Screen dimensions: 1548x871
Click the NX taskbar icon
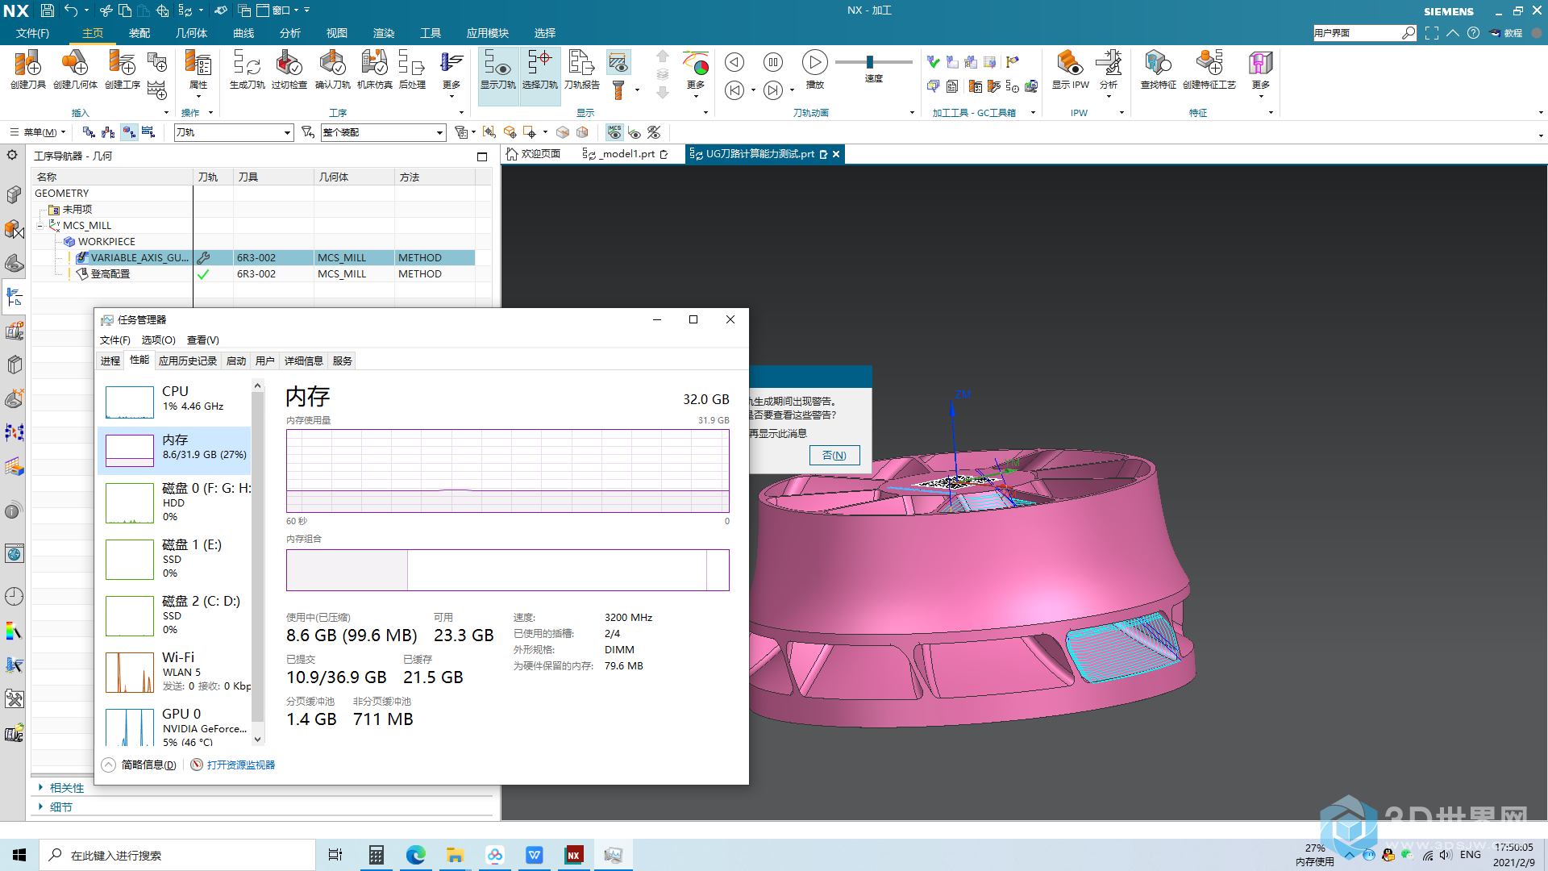click(x=573, y=855)
